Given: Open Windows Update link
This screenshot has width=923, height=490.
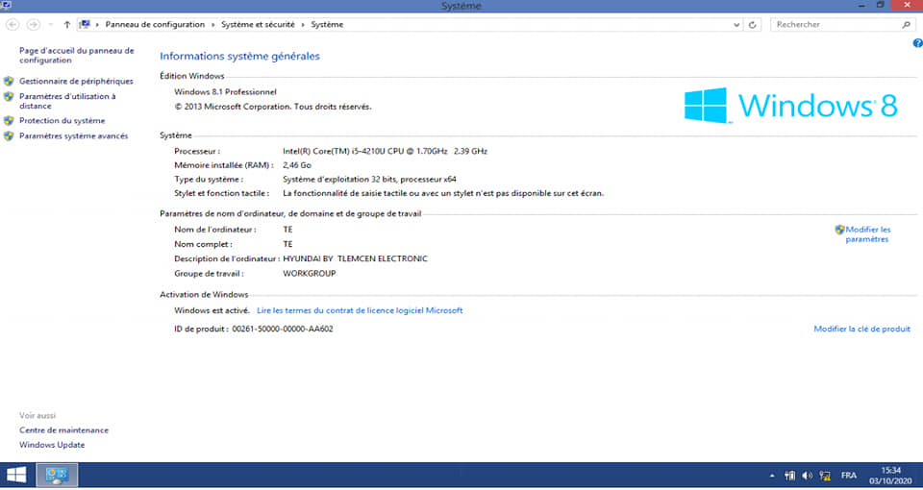Looking at the screenshot, I should (52, 445).
